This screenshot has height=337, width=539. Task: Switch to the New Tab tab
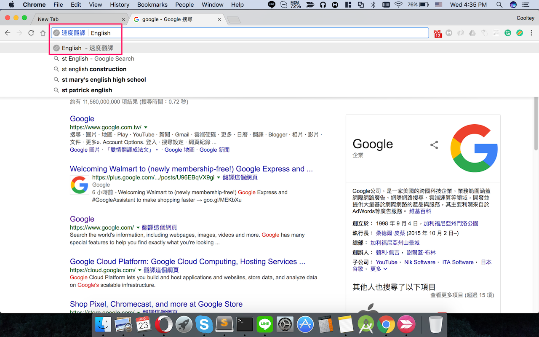point(80,19)
